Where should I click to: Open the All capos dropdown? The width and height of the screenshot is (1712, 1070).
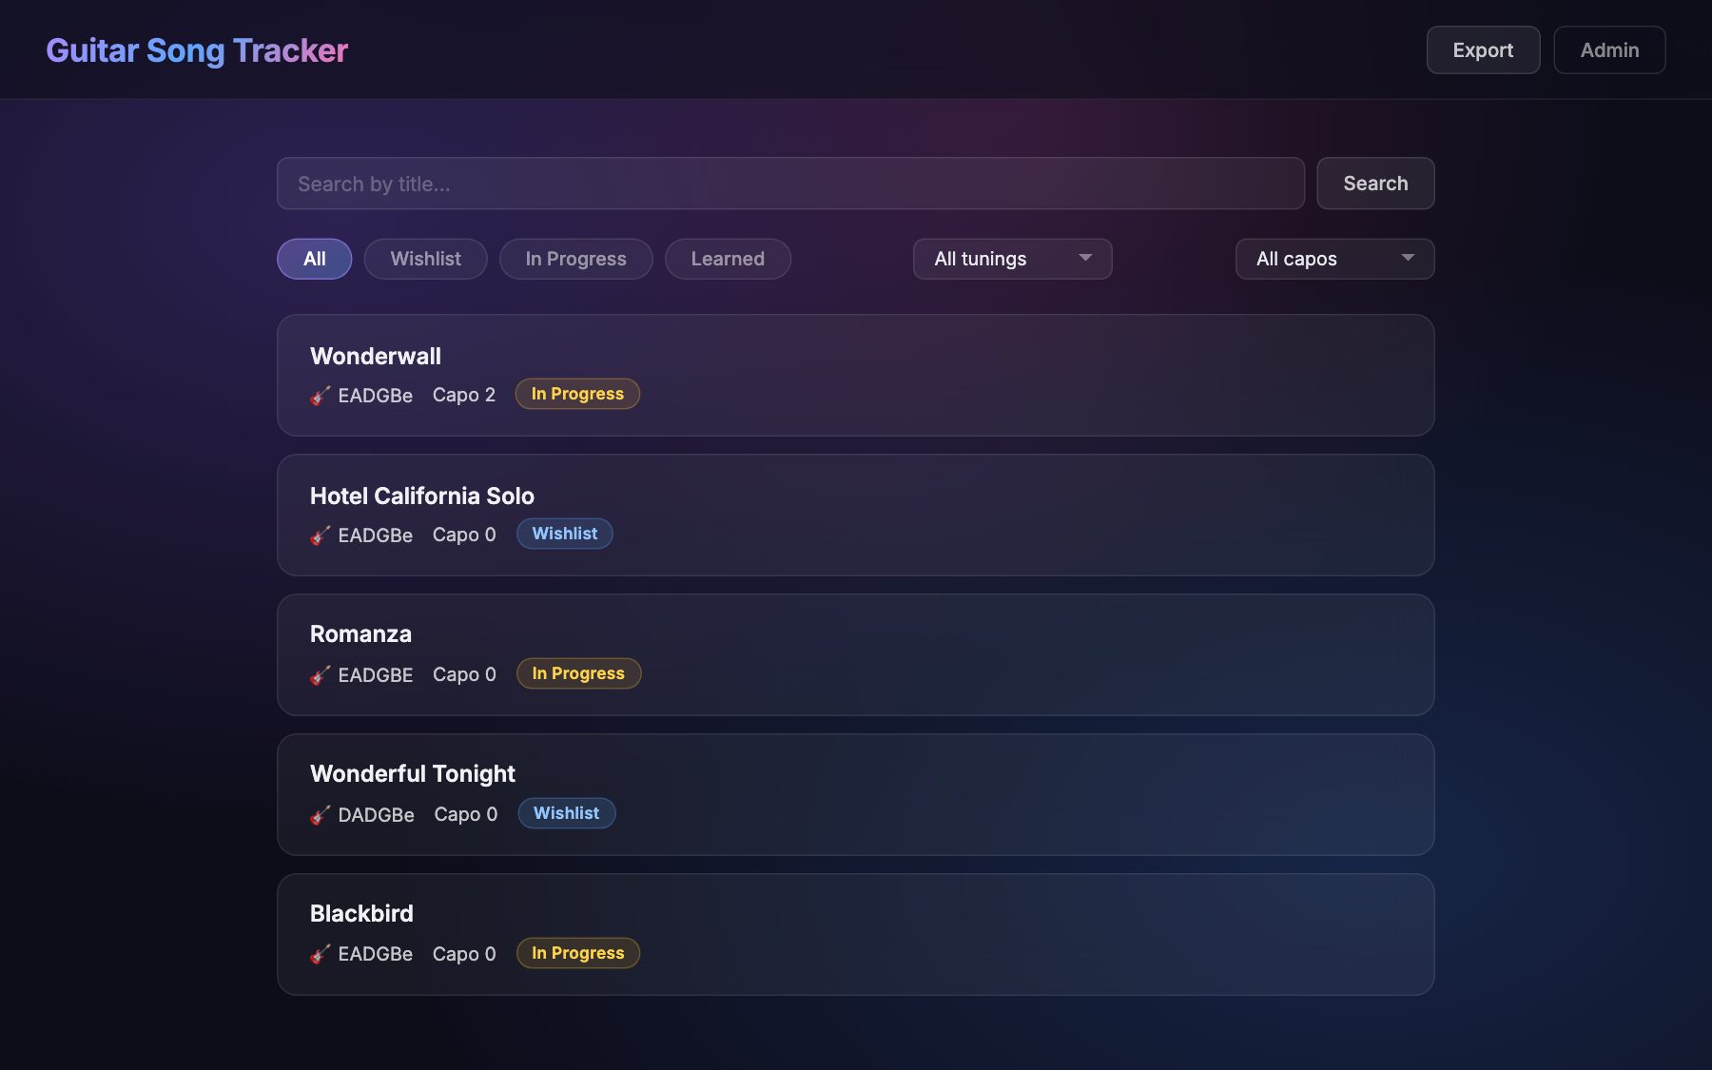(x=1334, y=259)
